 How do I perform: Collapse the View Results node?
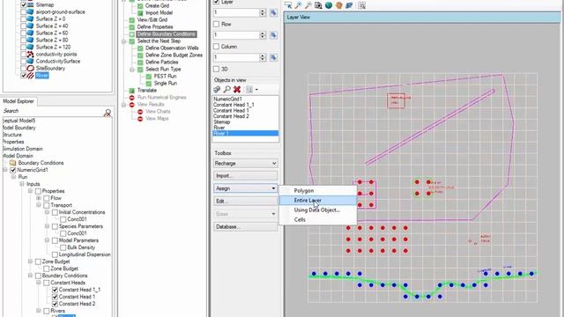click(x=123, y=105)
